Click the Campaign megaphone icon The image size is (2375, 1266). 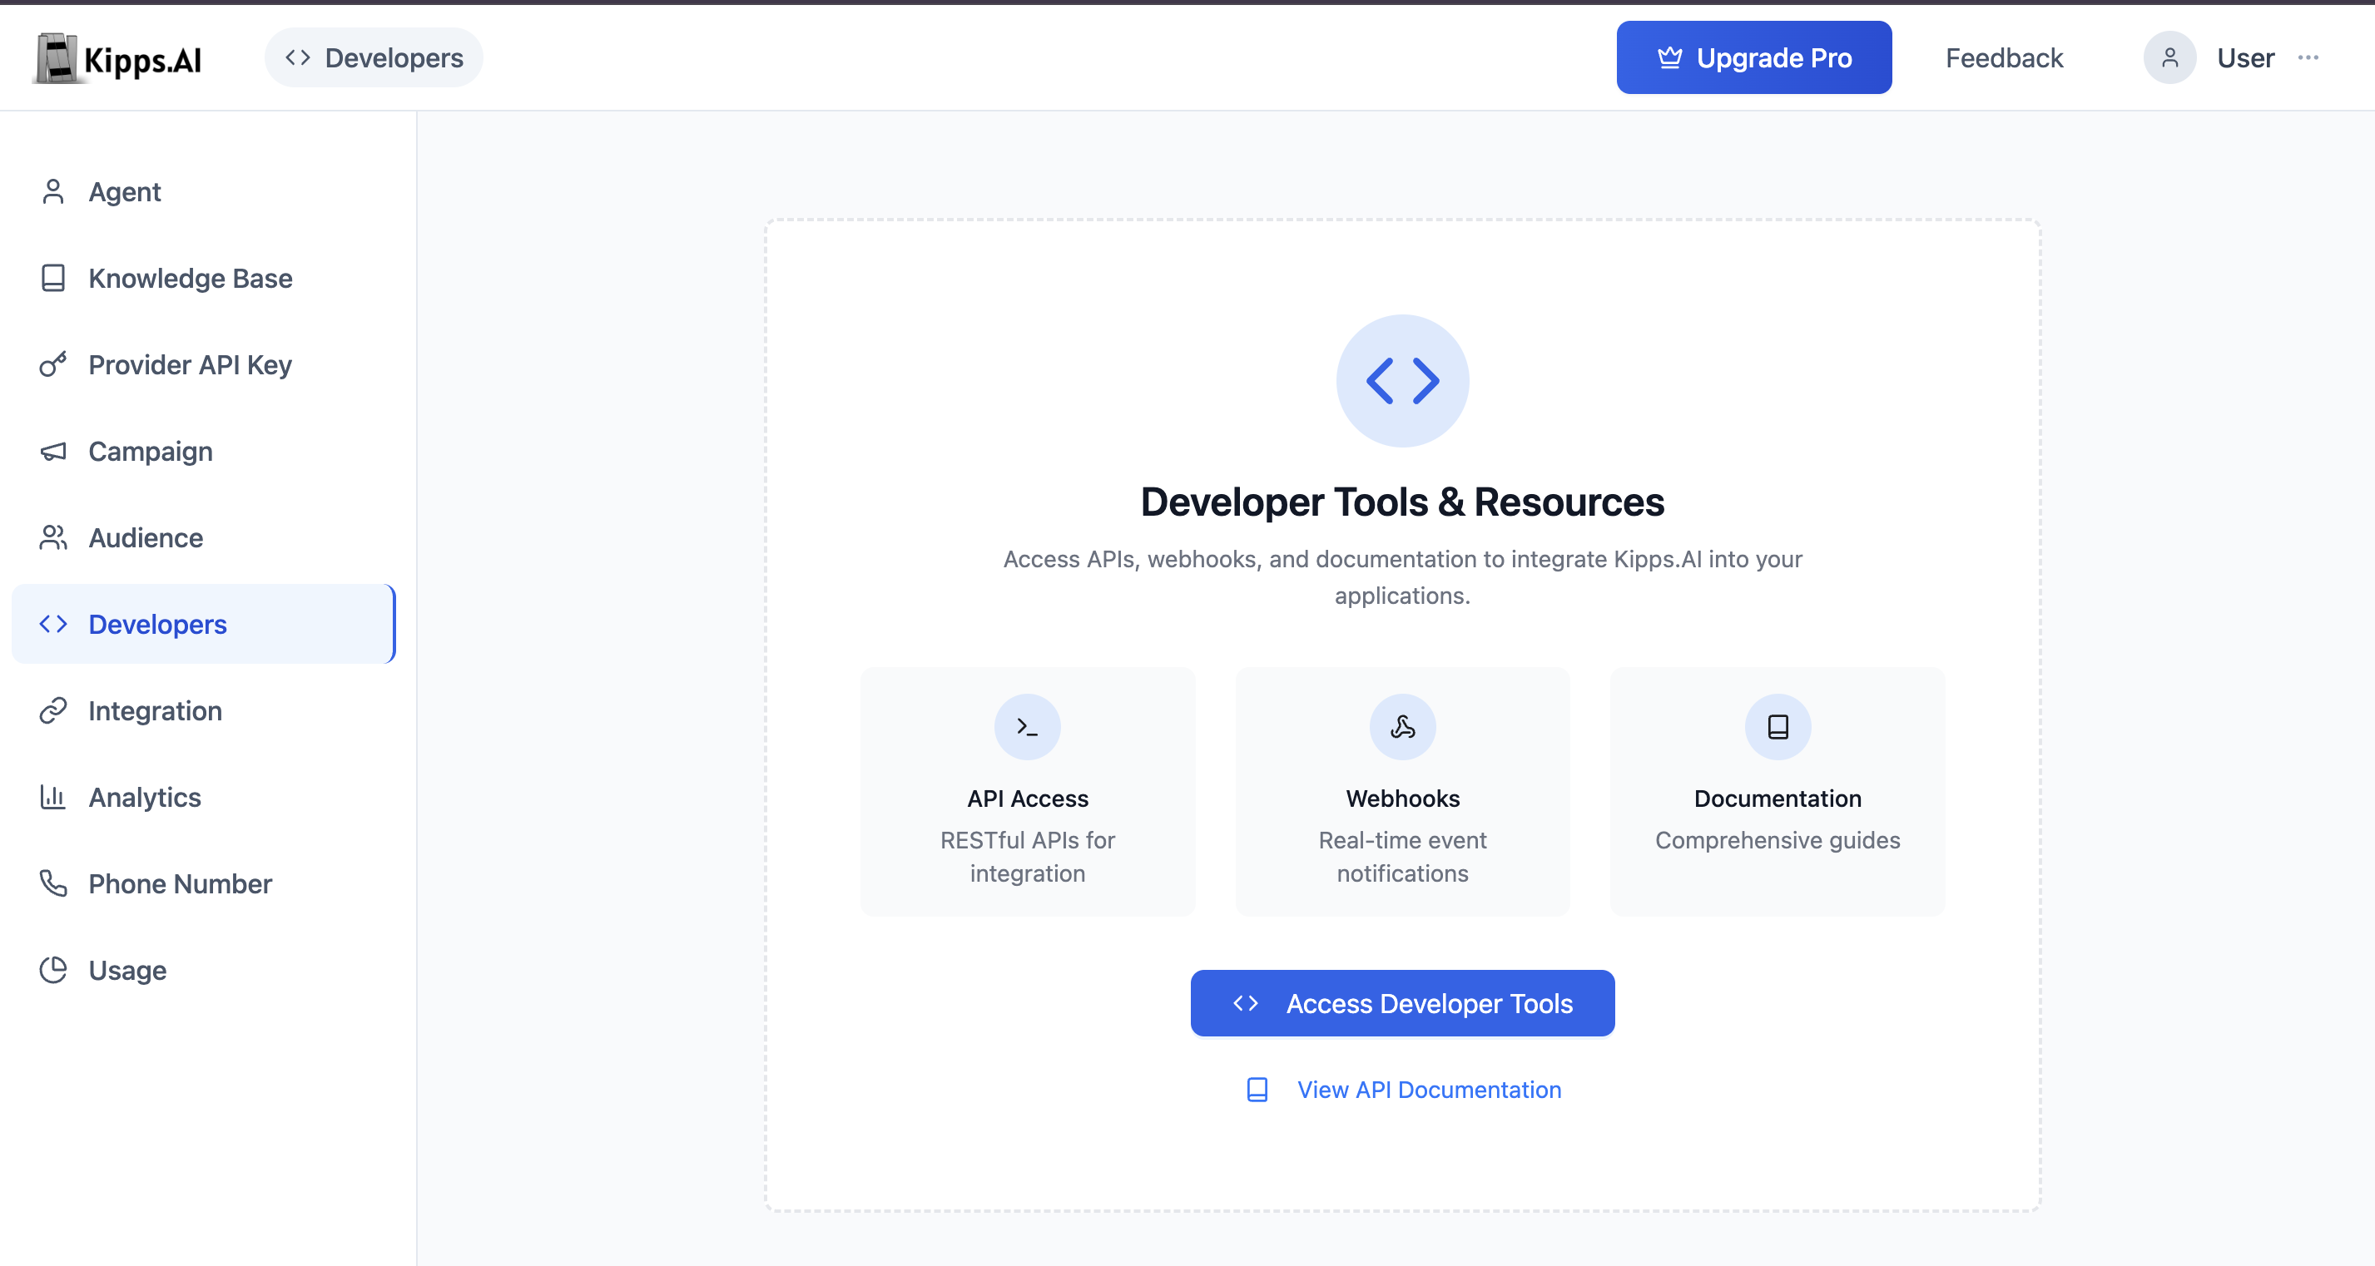(x=53, y=452)
